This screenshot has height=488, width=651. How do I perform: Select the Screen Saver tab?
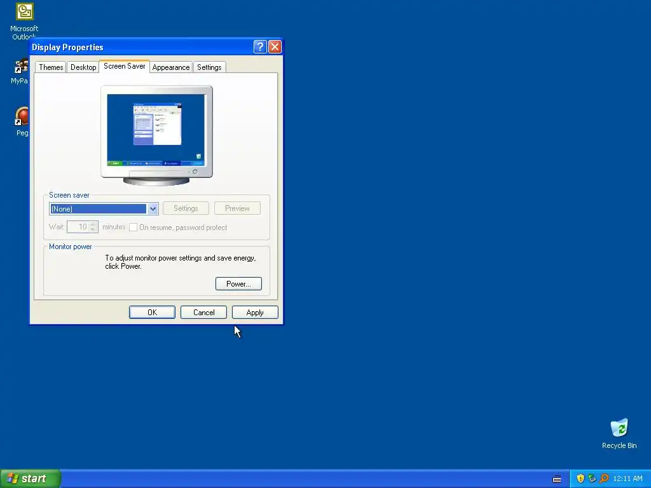coord(124,66)
